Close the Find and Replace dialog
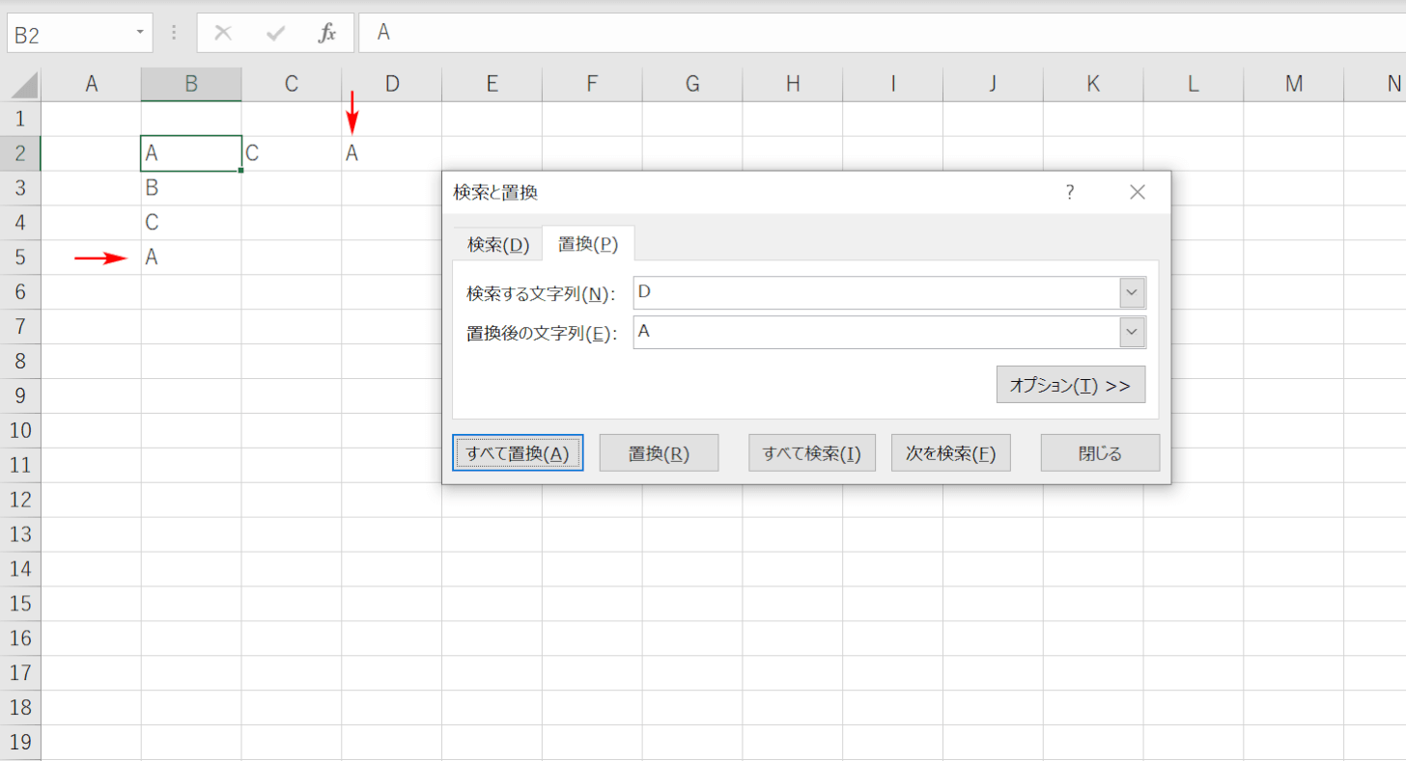 (1138, 192)
